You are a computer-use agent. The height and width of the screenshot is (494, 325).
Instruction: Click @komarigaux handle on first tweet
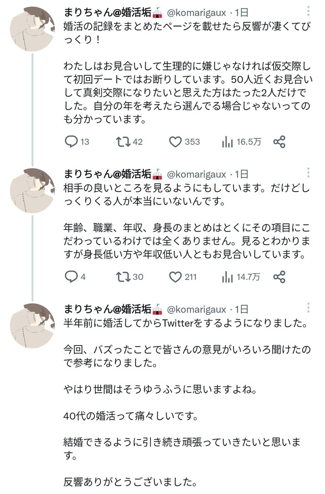(196, 11)
